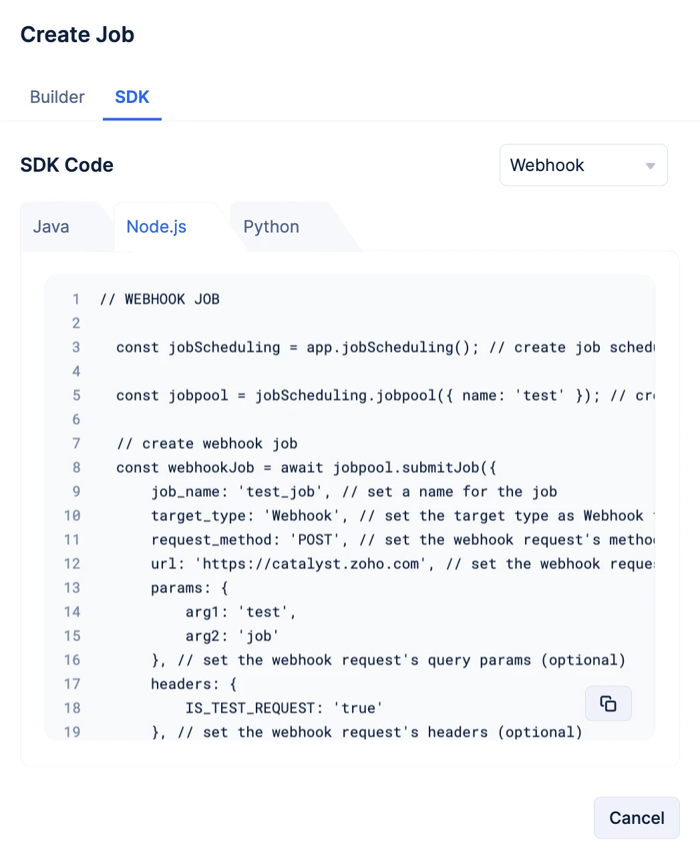Click the query params optional comment line

(388, 660)
